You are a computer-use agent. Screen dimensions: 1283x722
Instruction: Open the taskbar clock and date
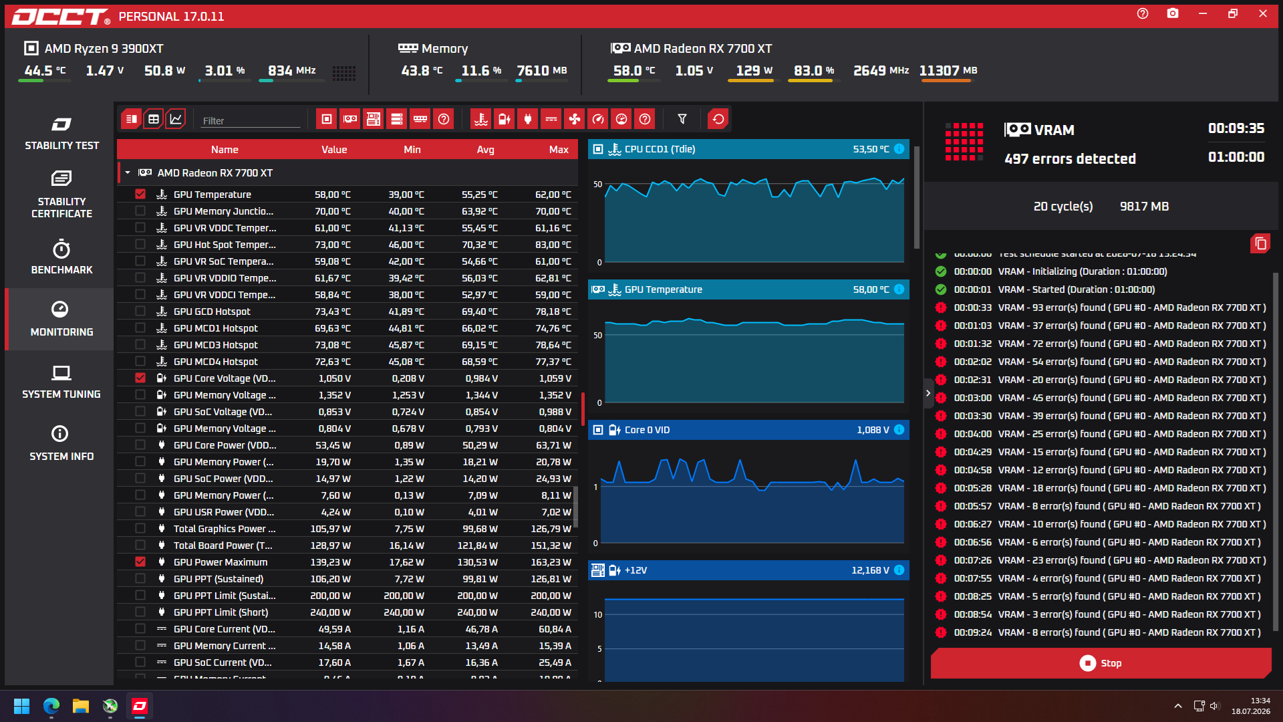point(1251,706)
